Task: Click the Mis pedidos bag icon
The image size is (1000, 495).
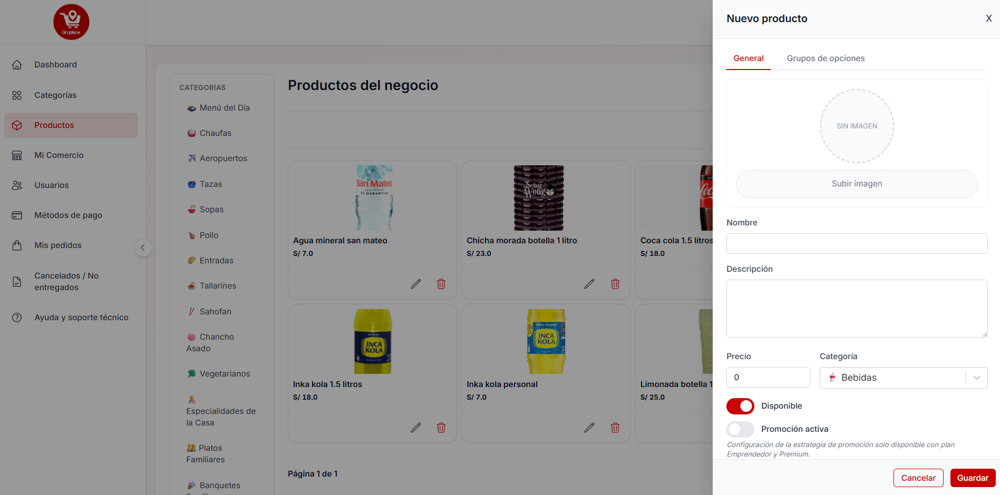Action: point(17,245)
